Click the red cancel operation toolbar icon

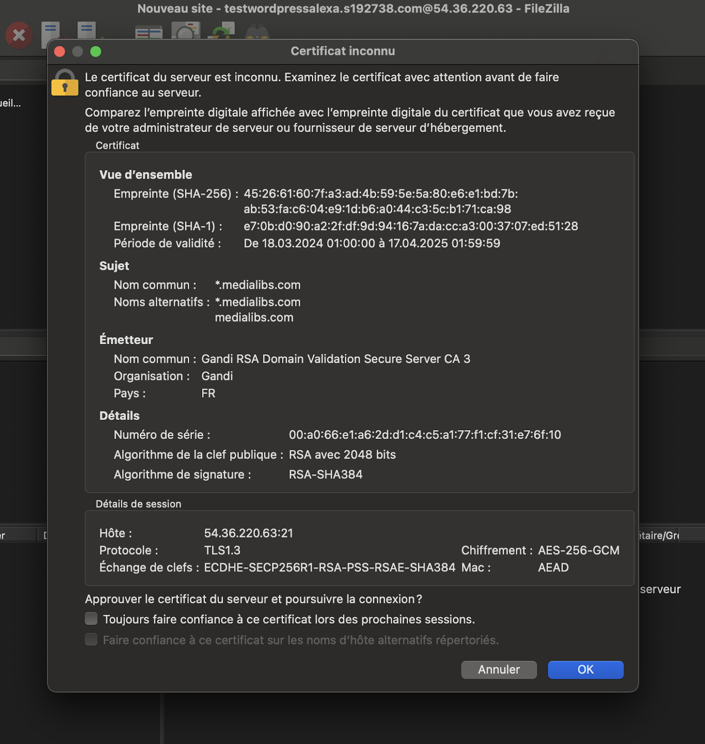click(19, 35)
